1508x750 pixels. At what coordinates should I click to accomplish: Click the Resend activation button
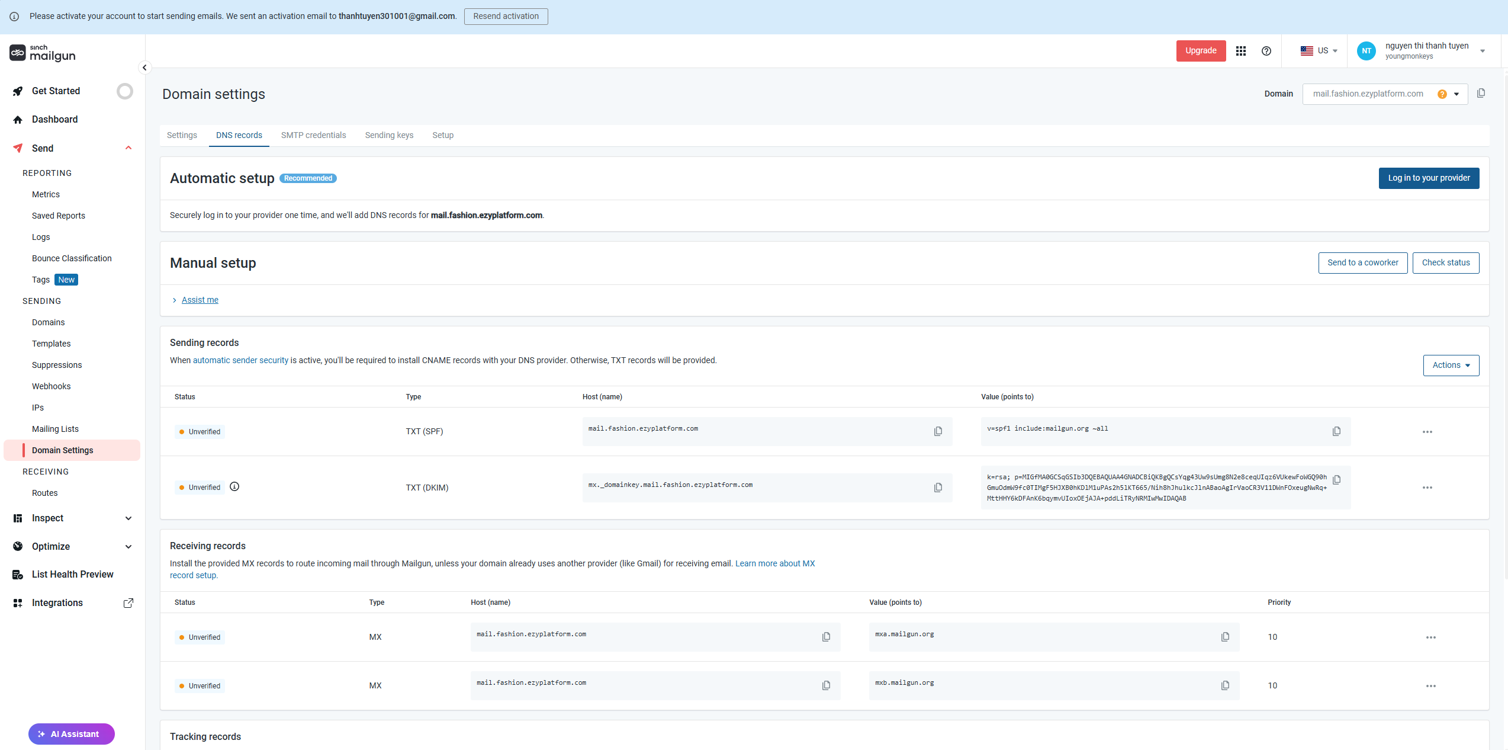pyautogui.click(x=506, y=17)
